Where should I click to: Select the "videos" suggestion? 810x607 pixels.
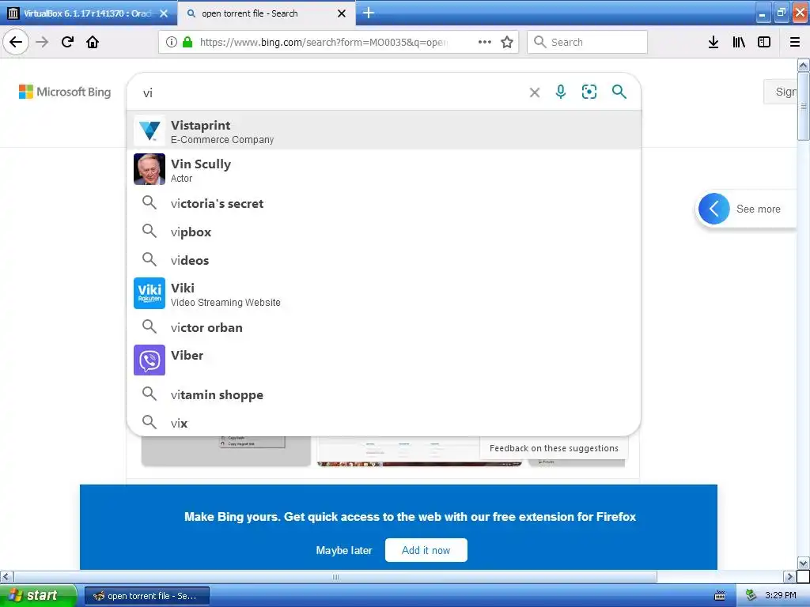tap(384, 260)
